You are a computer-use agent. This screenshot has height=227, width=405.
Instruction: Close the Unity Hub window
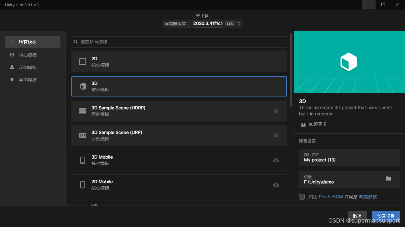click(x=397, y=5)
